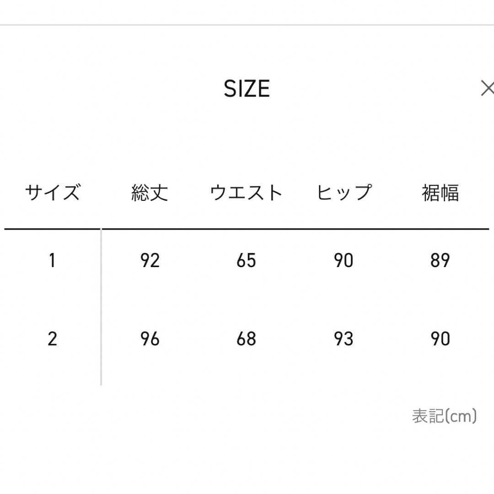The height and width of the screenshot is (494, 494).
Task: Click the vertical divider beside size column
Action: pyautogui.click(x=101, y=307)
